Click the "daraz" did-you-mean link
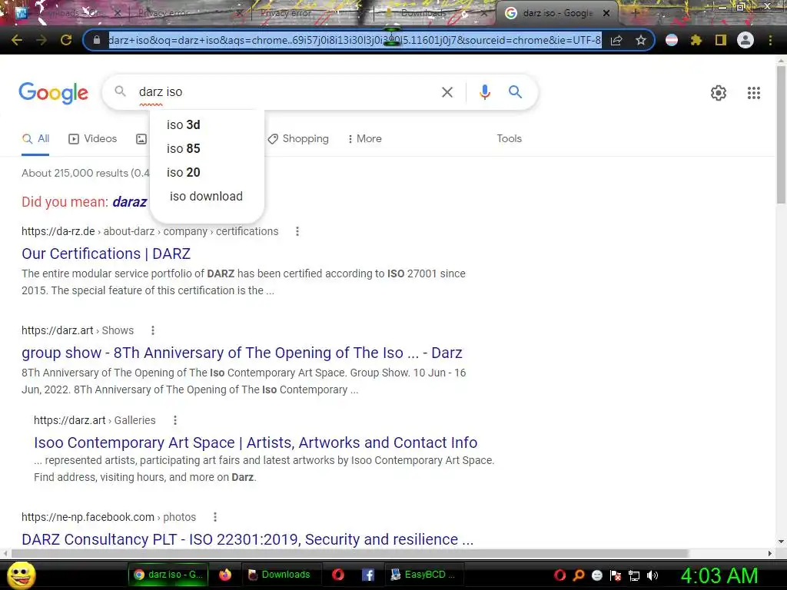 129,202
